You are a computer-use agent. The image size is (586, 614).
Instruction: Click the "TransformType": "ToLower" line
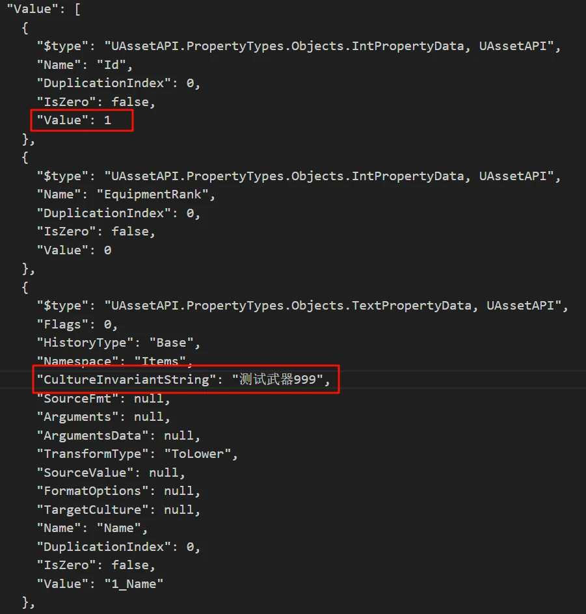(x=137, y=454)
